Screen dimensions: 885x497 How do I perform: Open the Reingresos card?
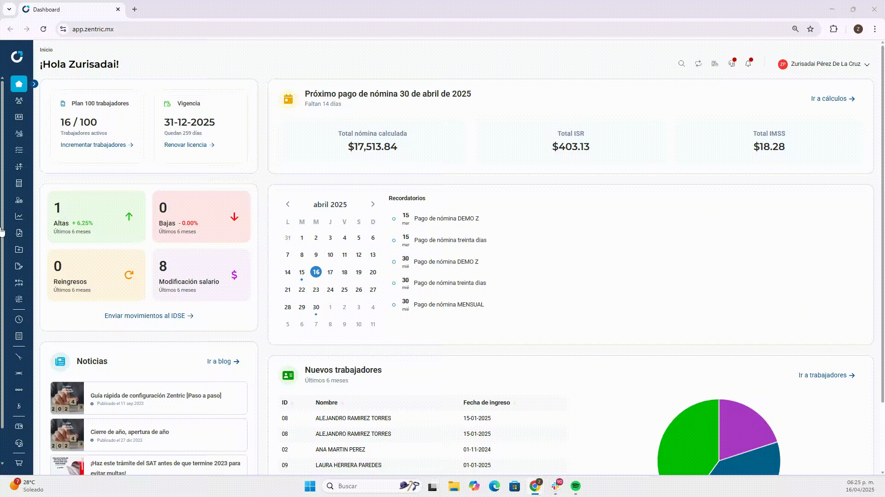(96, 275)
